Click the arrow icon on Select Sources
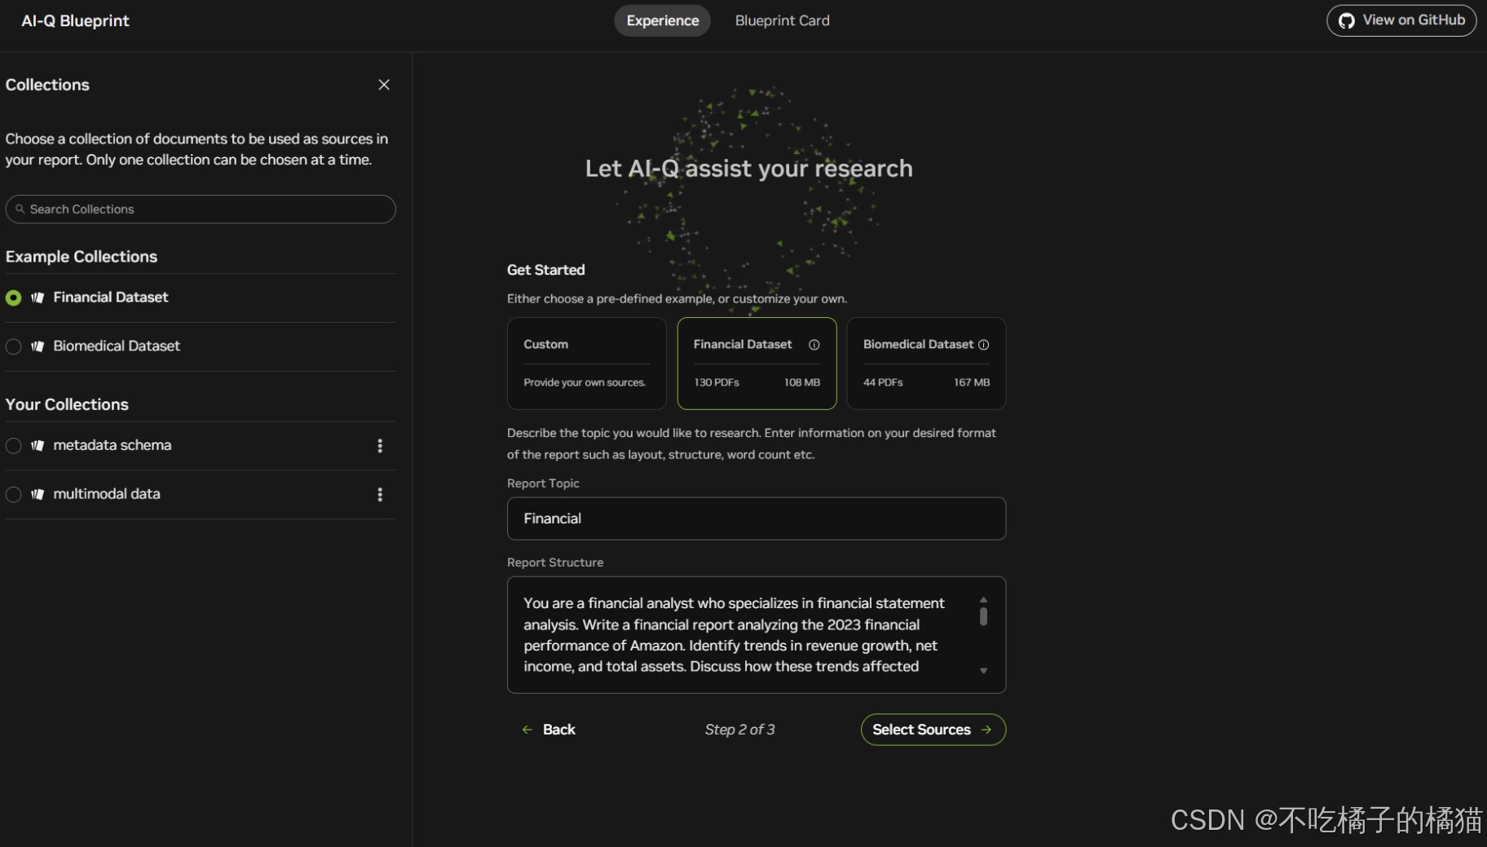The image size is (1487, 847). 986,730
